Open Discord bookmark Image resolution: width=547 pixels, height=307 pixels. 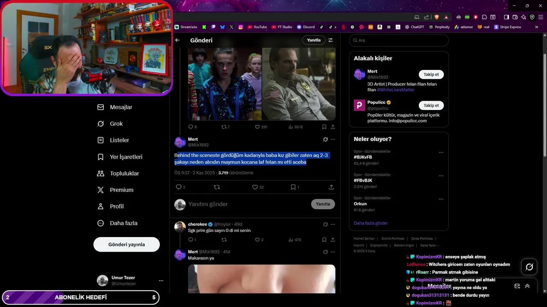(306, 27)
